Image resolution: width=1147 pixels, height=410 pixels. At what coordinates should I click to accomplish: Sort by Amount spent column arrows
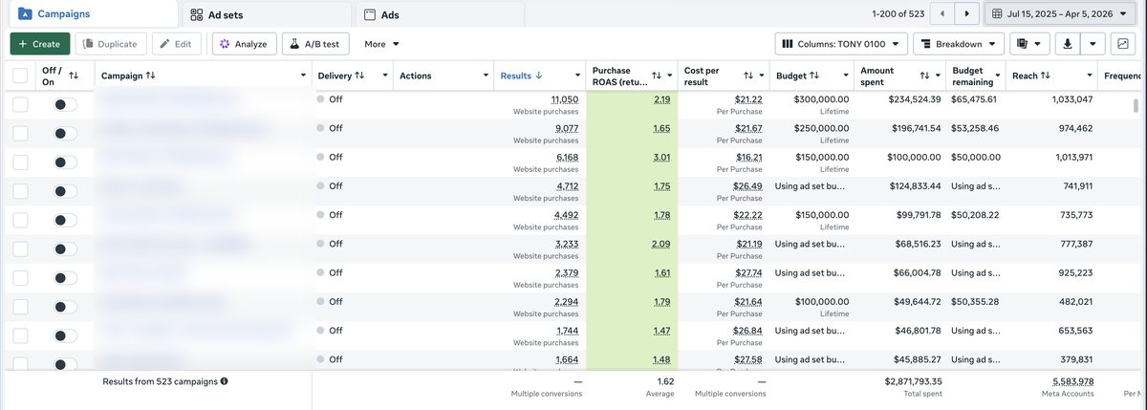pyautogui.click(x=924, y=76)
